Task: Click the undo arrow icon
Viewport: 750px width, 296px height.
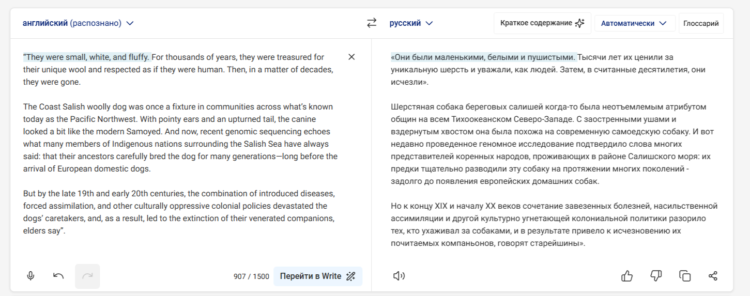Action: (58, 276)
